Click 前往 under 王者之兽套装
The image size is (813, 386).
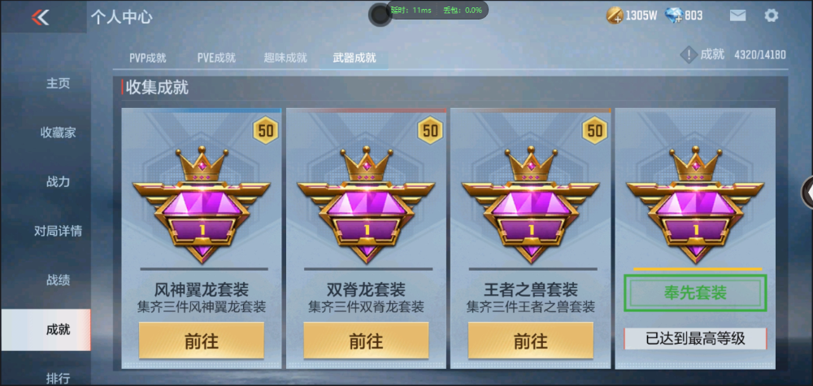click(x=530, y=341)
